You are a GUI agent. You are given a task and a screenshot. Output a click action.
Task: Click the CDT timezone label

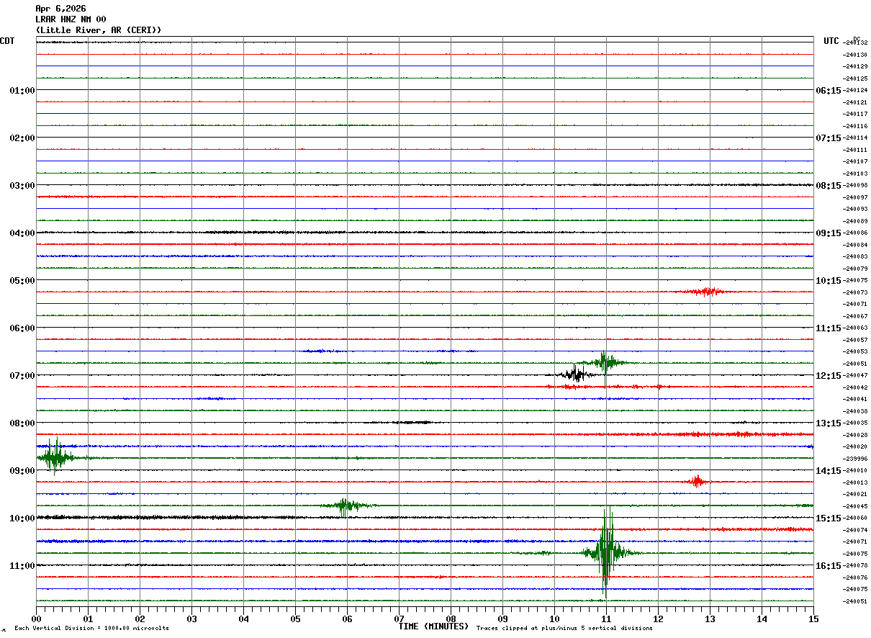click(x=7, y=41)
